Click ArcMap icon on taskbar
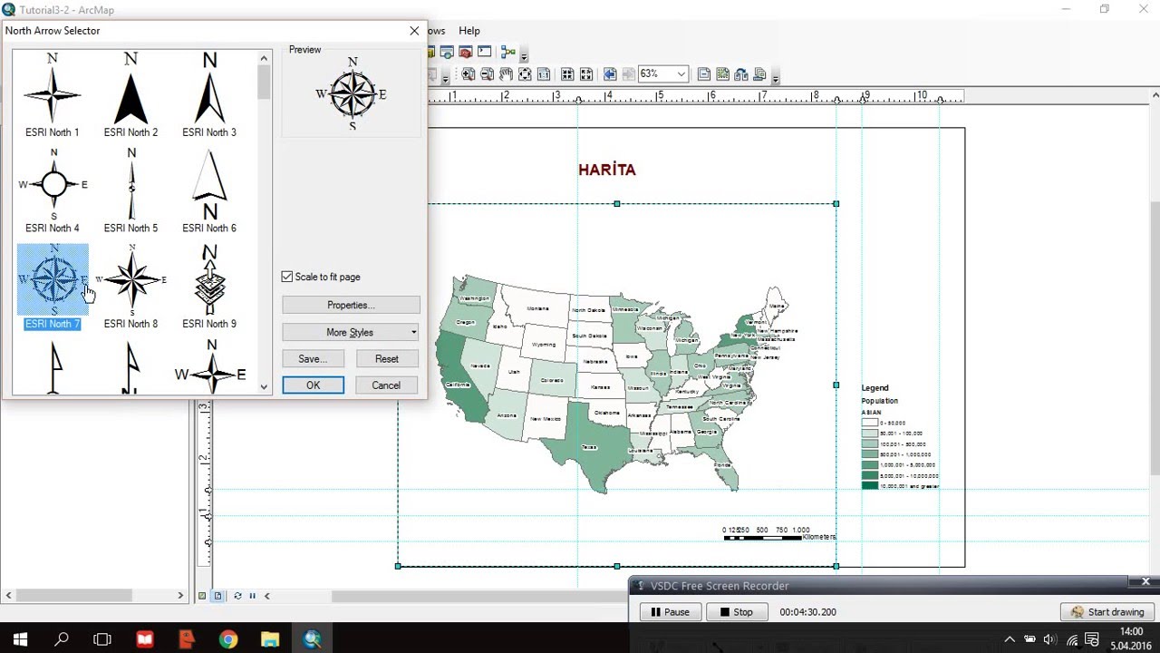Image resolution: width=1160 pixels, height=653 pixels. point(312,639)
